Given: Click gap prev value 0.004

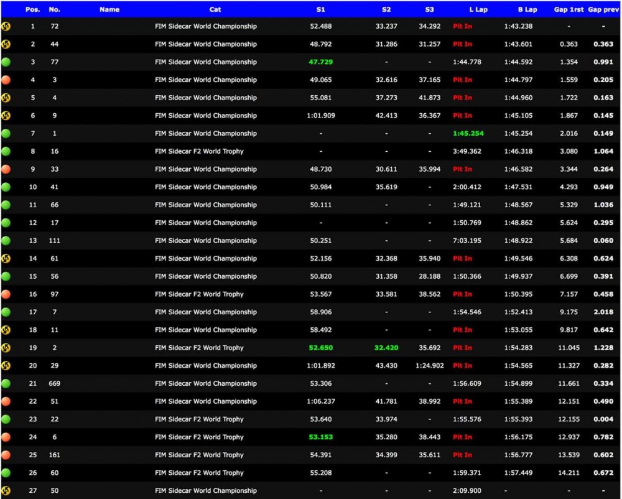Looking at the screenshot, I should coord(603,419).
